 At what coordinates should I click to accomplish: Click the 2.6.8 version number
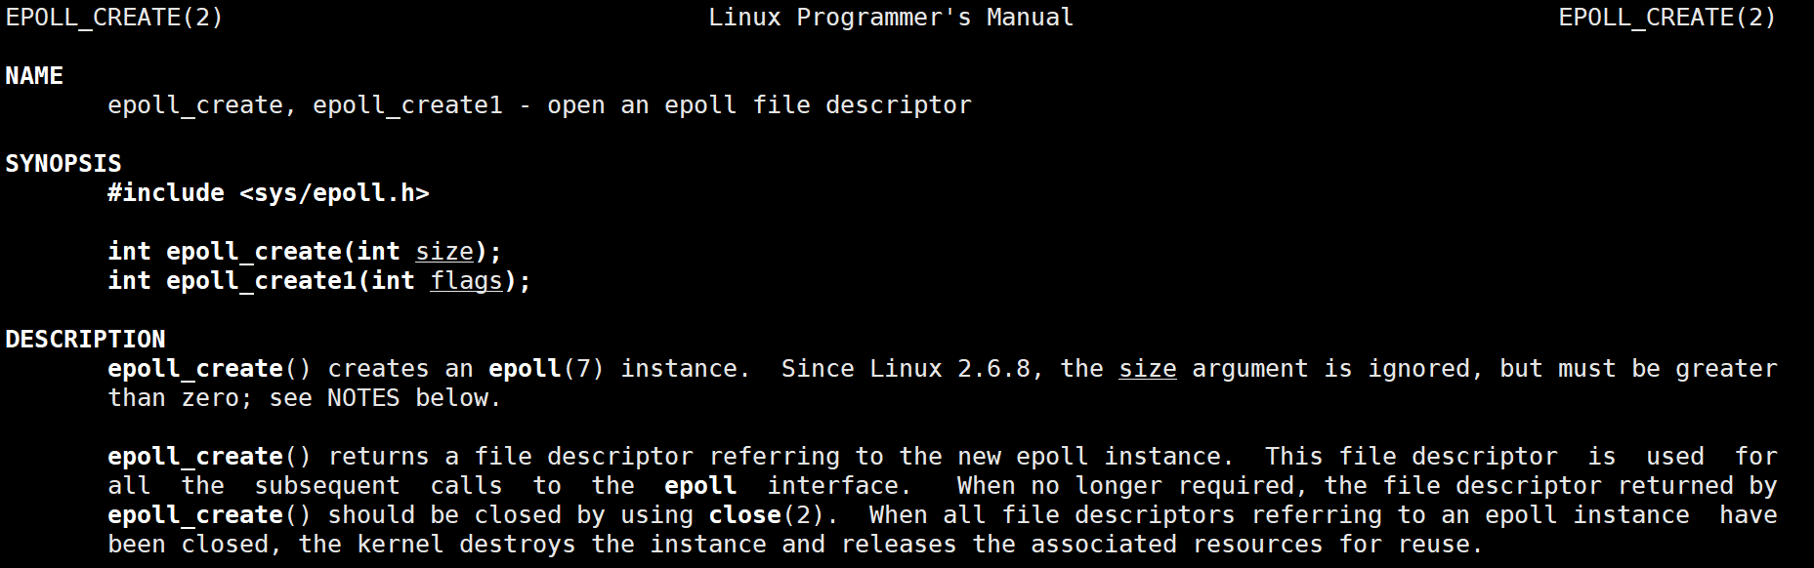tap(992, 369)
